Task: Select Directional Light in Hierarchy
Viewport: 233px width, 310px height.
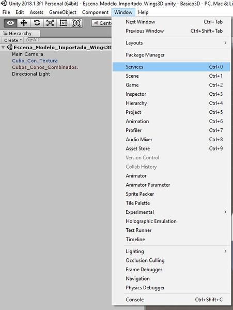Action: [x=31, y=73]
